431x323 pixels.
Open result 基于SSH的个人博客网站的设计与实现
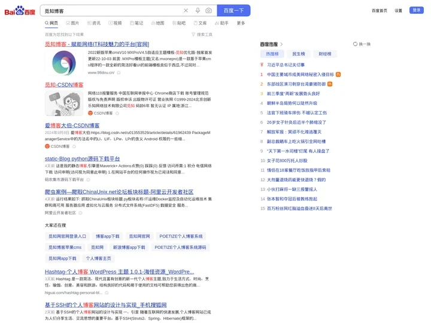[105, 305]
